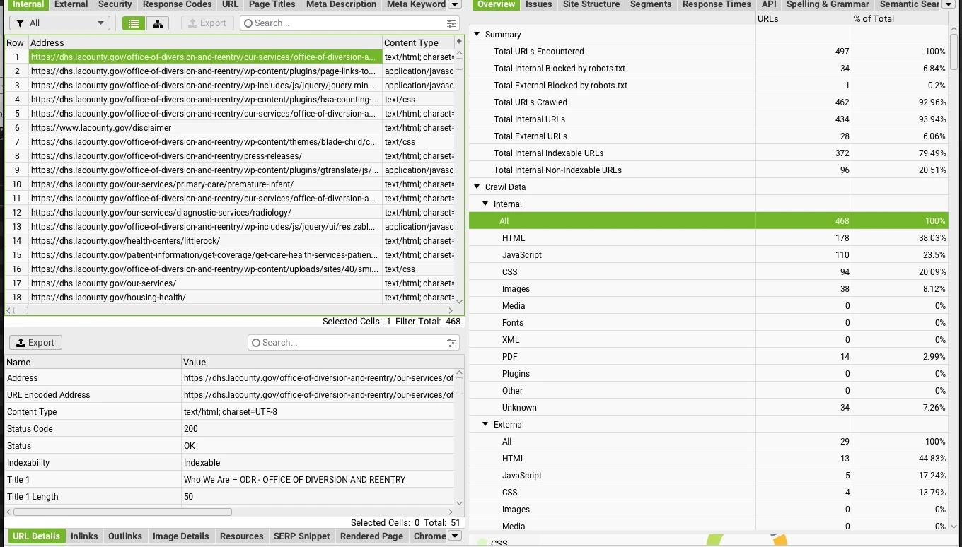Viewport: 962px width, 547px height.
Task: Open the External tab
Action: 71,4
